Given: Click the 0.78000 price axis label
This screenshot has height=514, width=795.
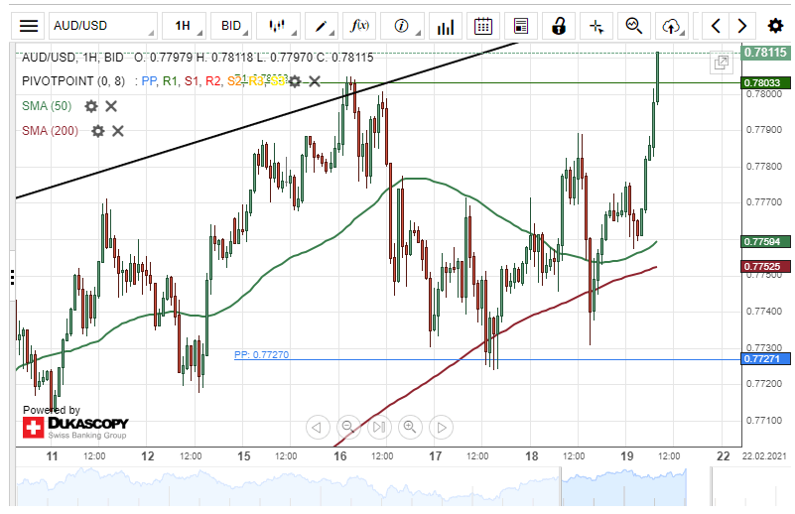Looking at the screenshot, I should (764, 94).
